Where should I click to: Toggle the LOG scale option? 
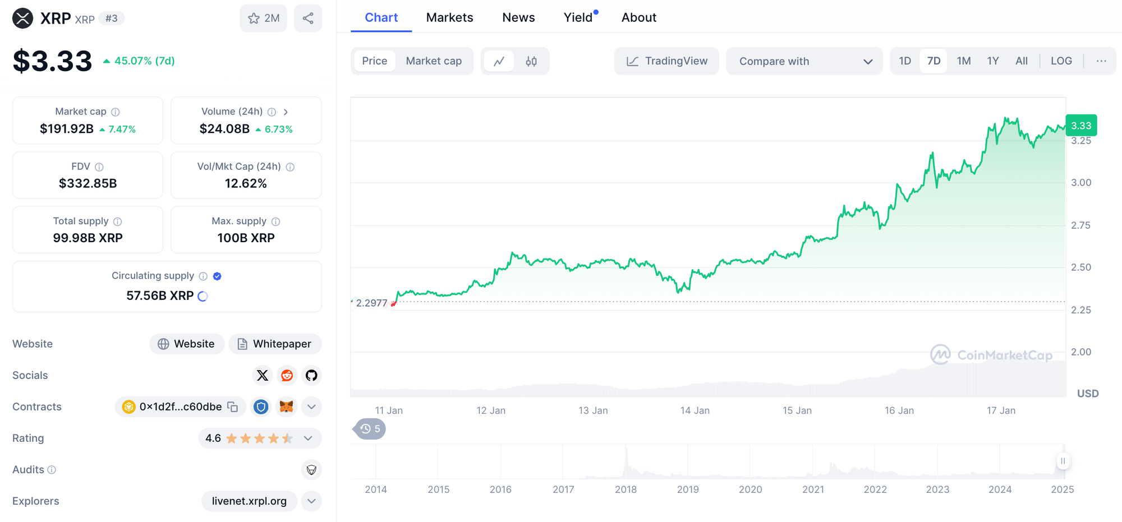1061,61
